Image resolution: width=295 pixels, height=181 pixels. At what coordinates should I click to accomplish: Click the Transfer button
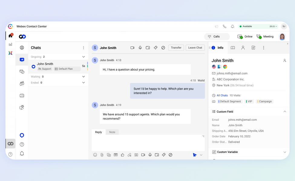[176, 48]
